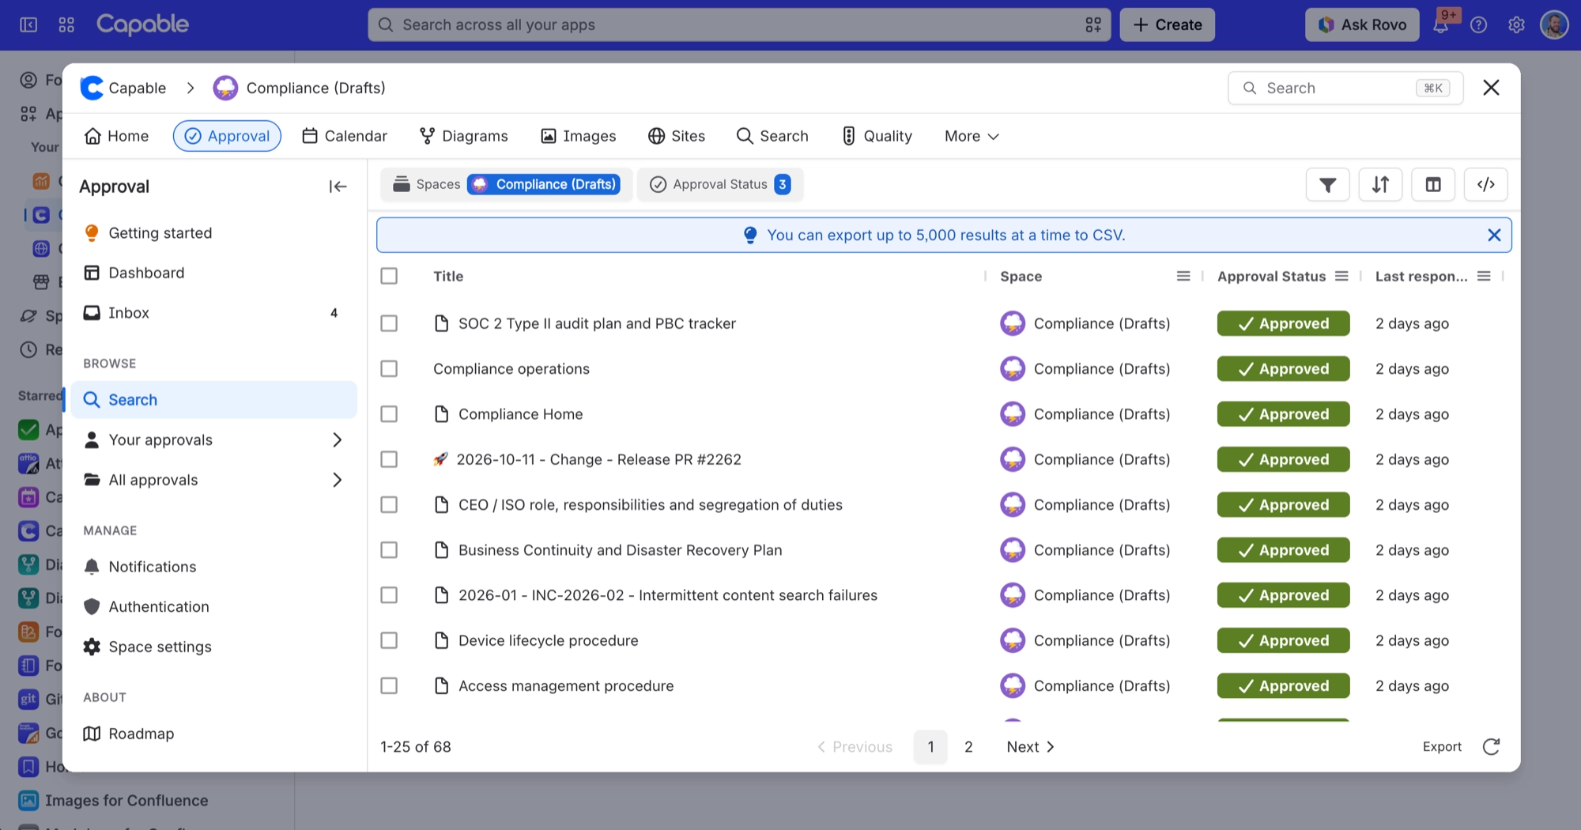Open the notifications bell in top bar
This screenshot has width=1581, height=830.
[x=1441, y=25]
